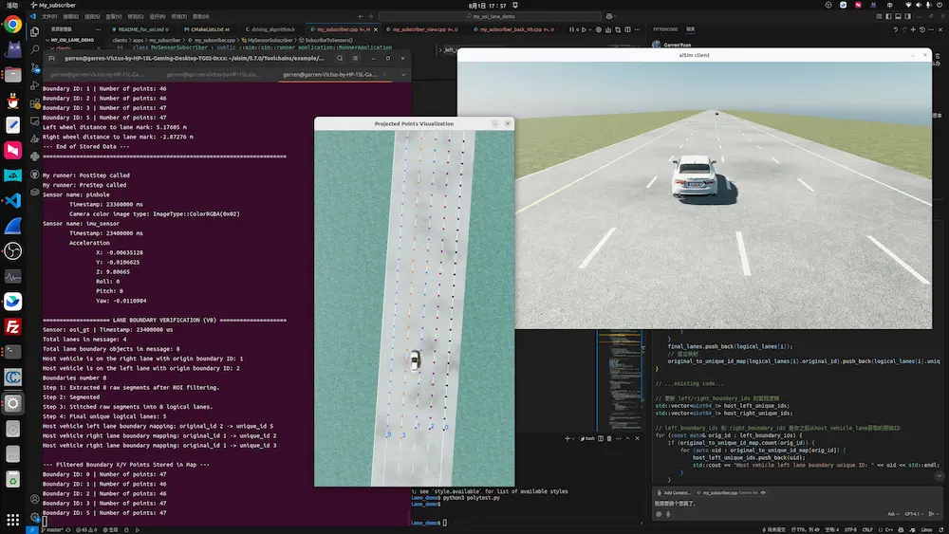Switch to README_for_osi.md tab

coord(141,29)
